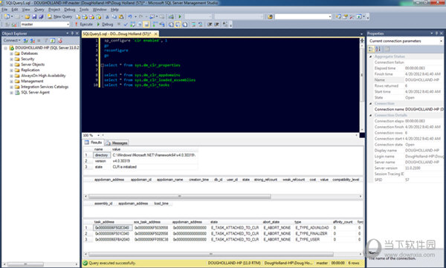
Task: Click the Debug button
Action: [x=105, y=24]
